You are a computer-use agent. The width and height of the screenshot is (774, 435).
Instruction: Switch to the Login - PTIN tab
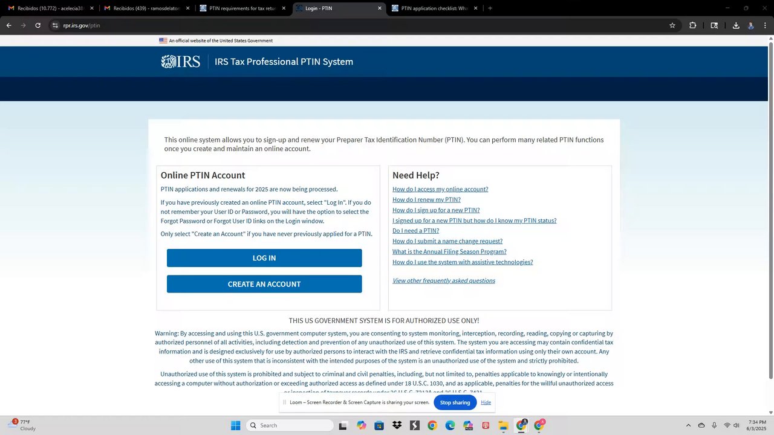(x=339, y=8)
